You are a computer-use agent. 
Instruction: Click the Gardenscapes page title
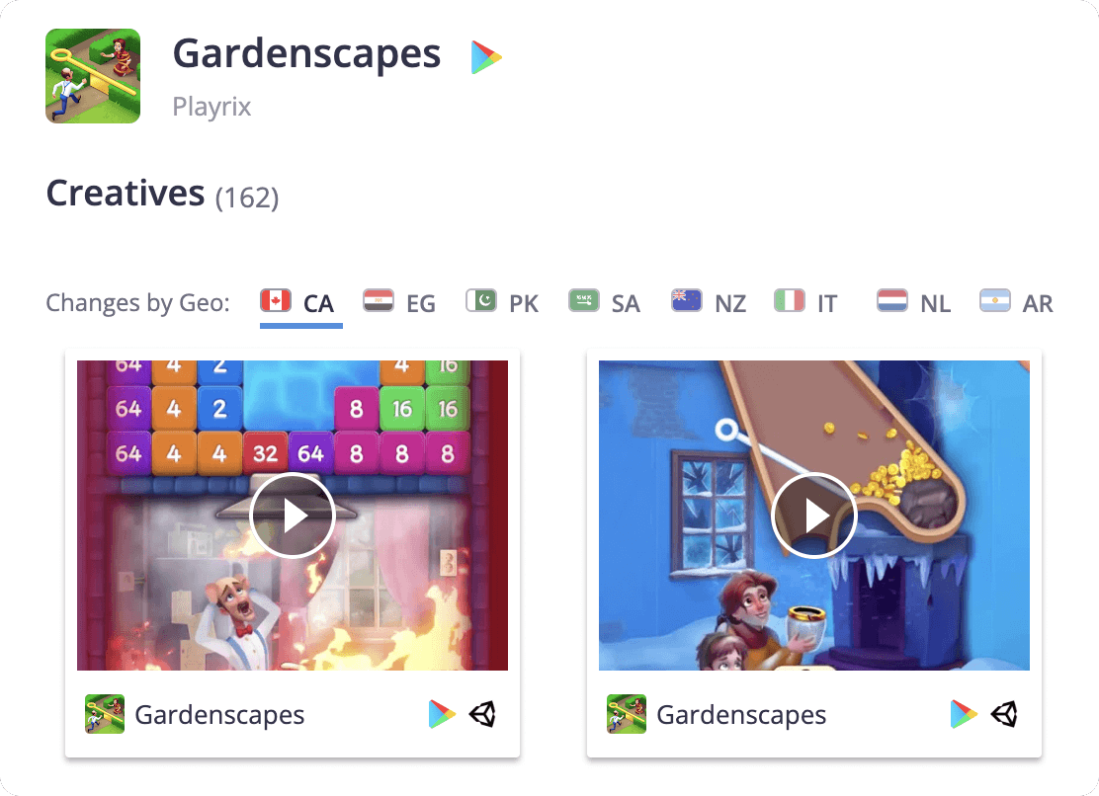pos(306,54)
